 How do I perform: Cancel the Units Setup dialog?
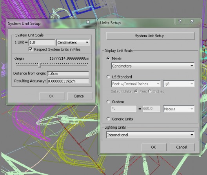pyautogui.click(x=182, y=147)
